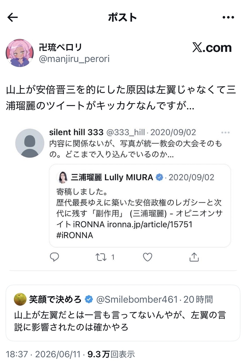Image resolution: width=246 pixels, height=364 pixels.
Task: Click the verified badge next to Lully MIURA
Action: point(159,177)
